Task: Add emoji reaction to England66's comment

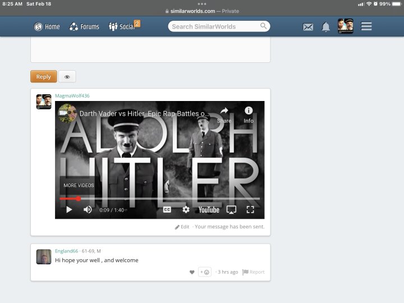Action: click(x=205, y=272)
